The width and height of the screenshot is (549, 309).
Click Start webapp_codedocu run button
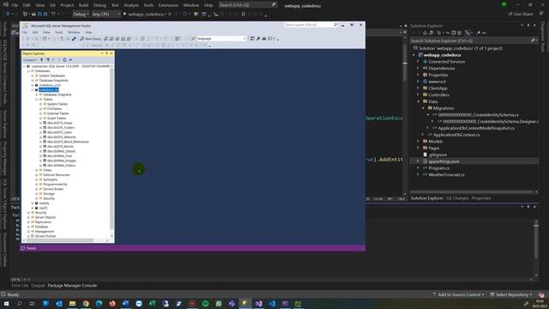[145, 14]
